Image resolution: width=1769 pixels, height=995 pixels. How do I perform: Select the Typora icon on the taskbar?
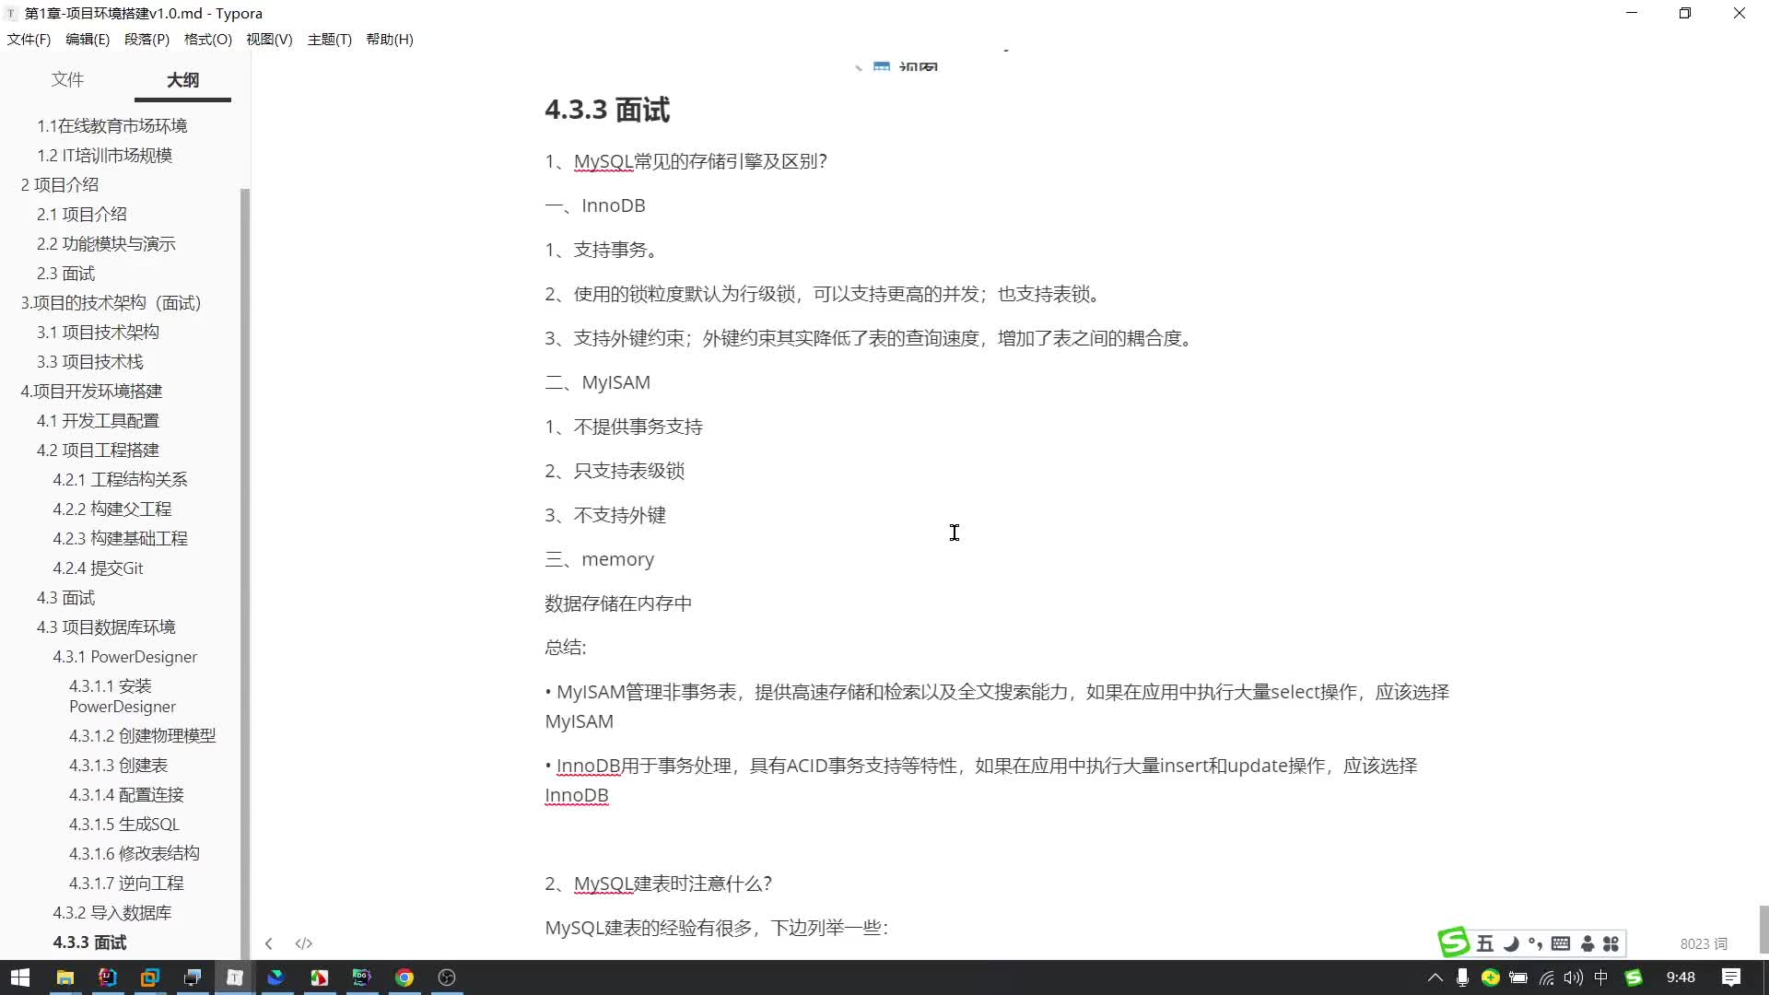coord(234,977)
